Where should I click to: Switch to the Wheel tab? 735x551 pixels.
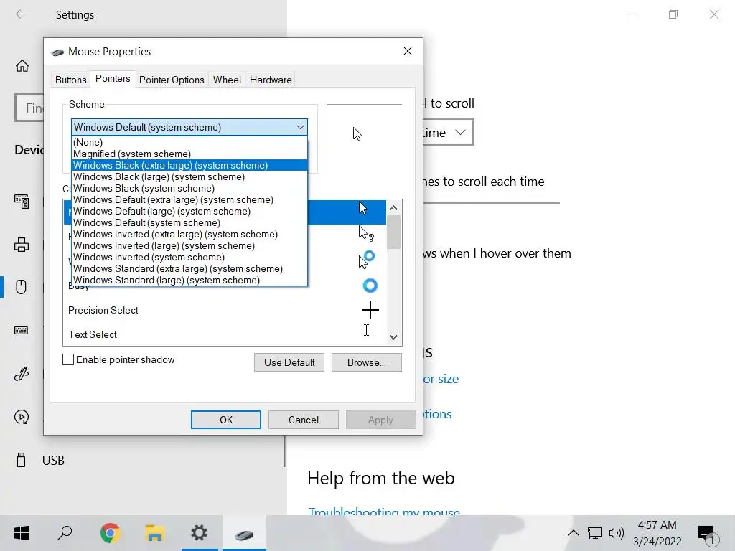(227, 80)
